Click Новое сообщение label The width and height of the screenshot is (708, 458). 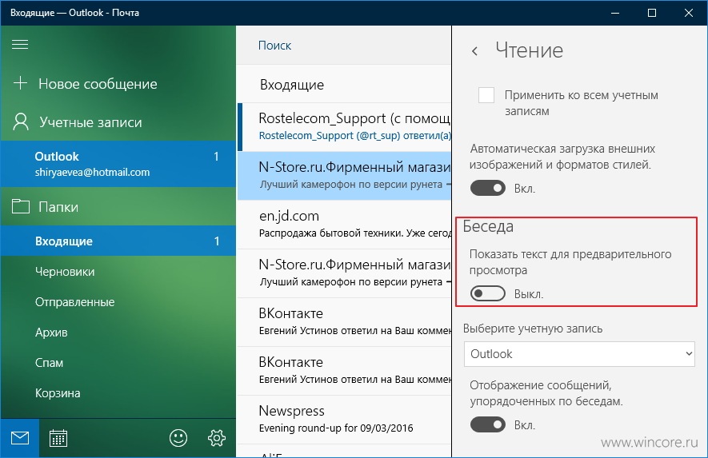pos(98,84)
